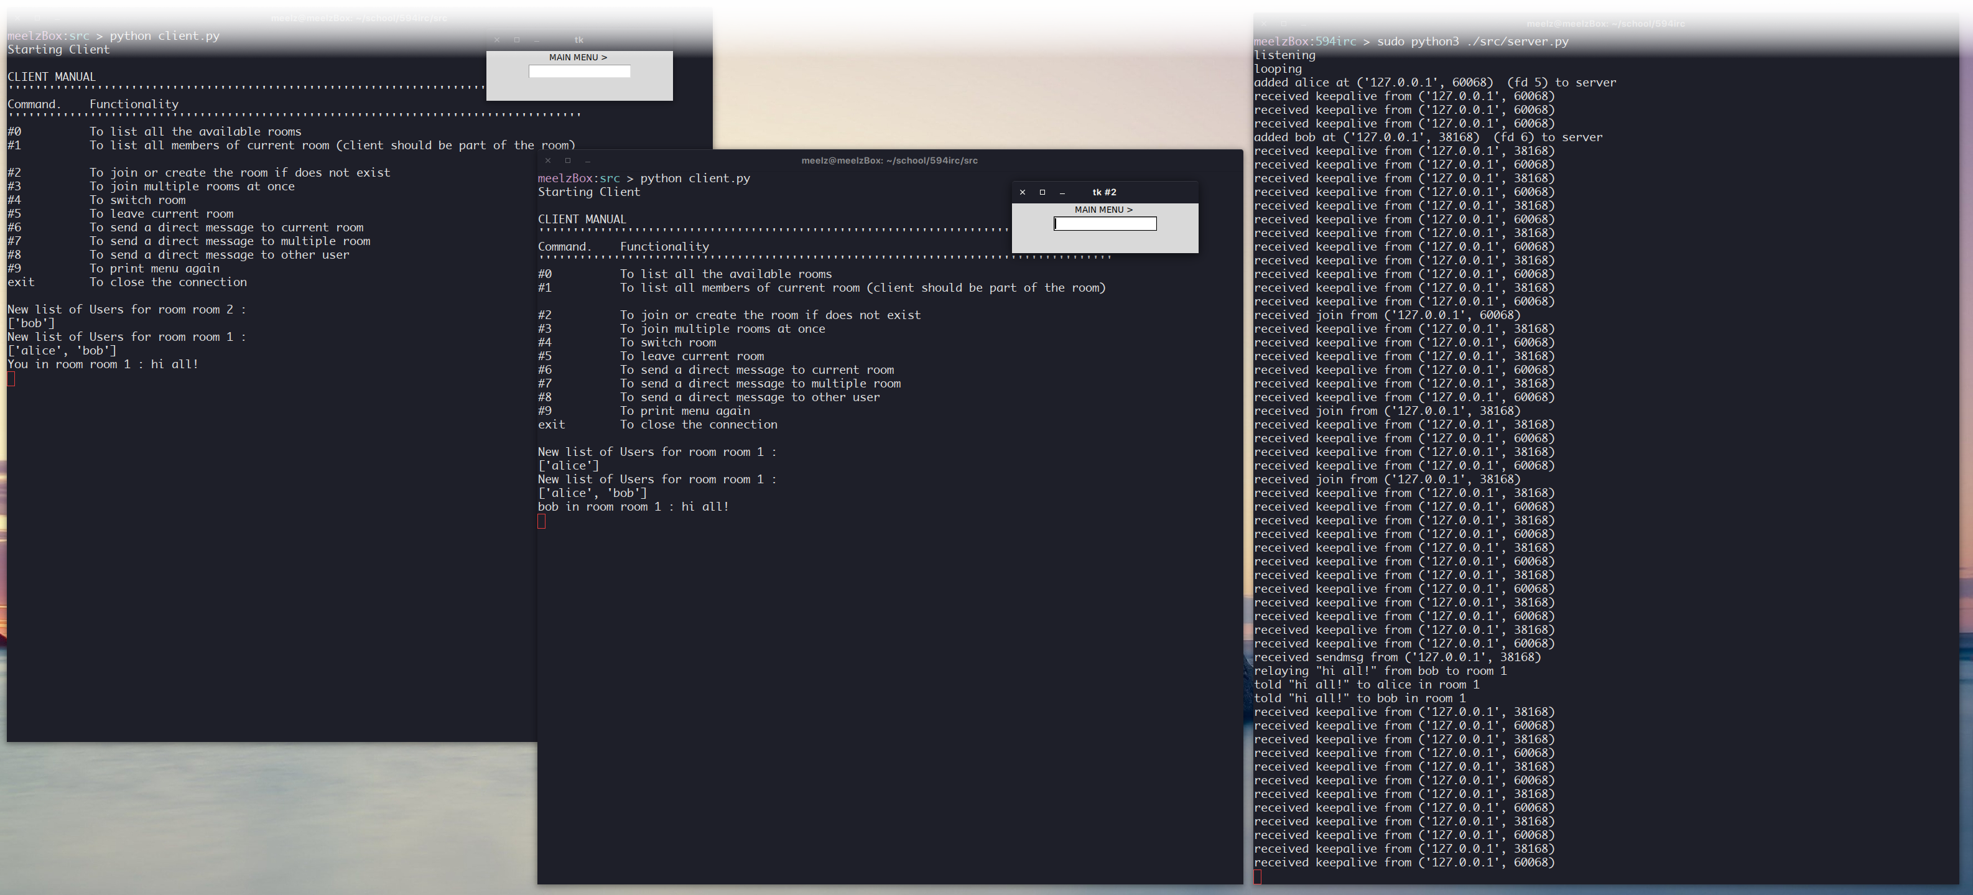
Task: Click the MAIN MENU label in tk #2
Action: tap(1103, 210)
